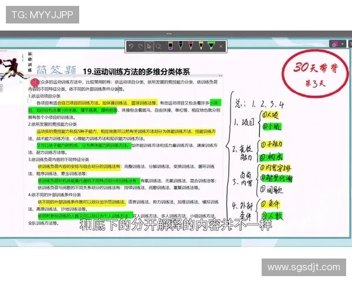Click the handwritten note ①子能力
Image resolution: width=352 pixels, height=282 pixels.
[272, 144]
